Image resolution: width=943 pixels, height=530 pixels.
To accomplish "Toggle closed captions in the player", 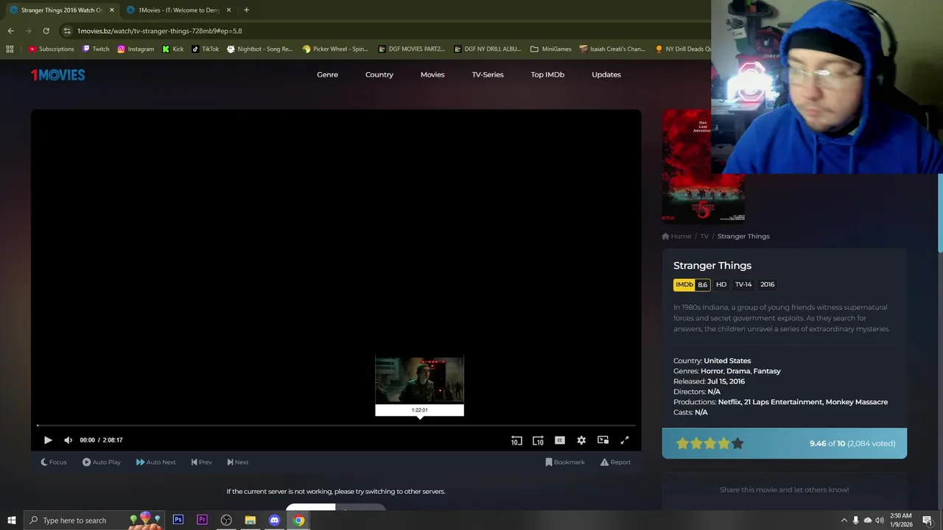I will [x=560, y=440].
